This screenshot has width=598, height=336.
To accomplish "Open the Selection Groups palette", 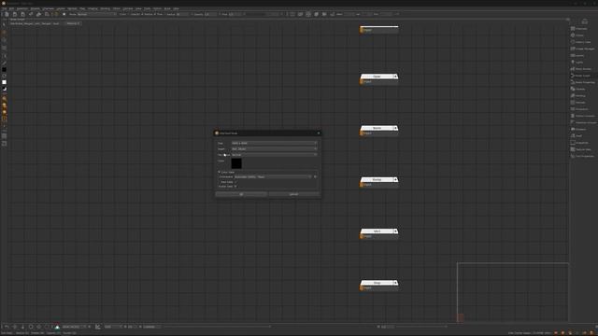I will [582, 122].
